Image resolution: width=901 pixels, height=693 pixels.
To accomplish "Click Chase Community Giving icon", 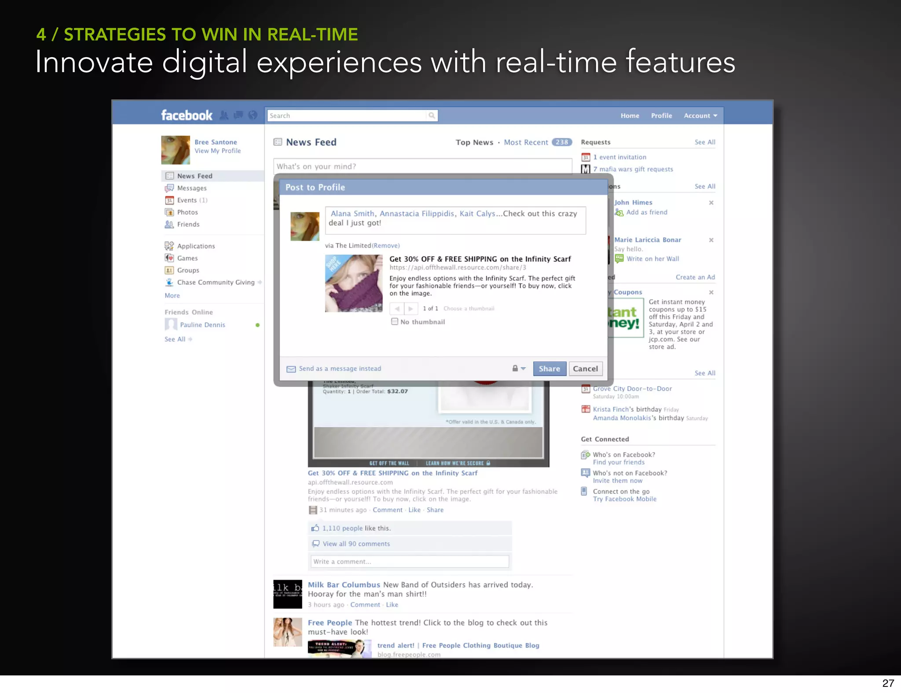I will point(169,282).
